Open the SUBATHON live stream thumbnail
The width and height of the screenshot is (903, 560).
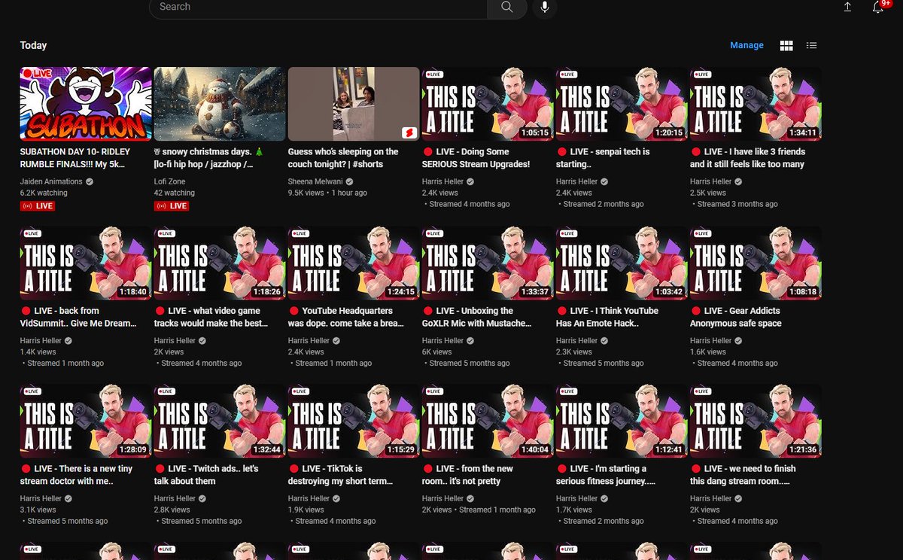tap(85, 104)
